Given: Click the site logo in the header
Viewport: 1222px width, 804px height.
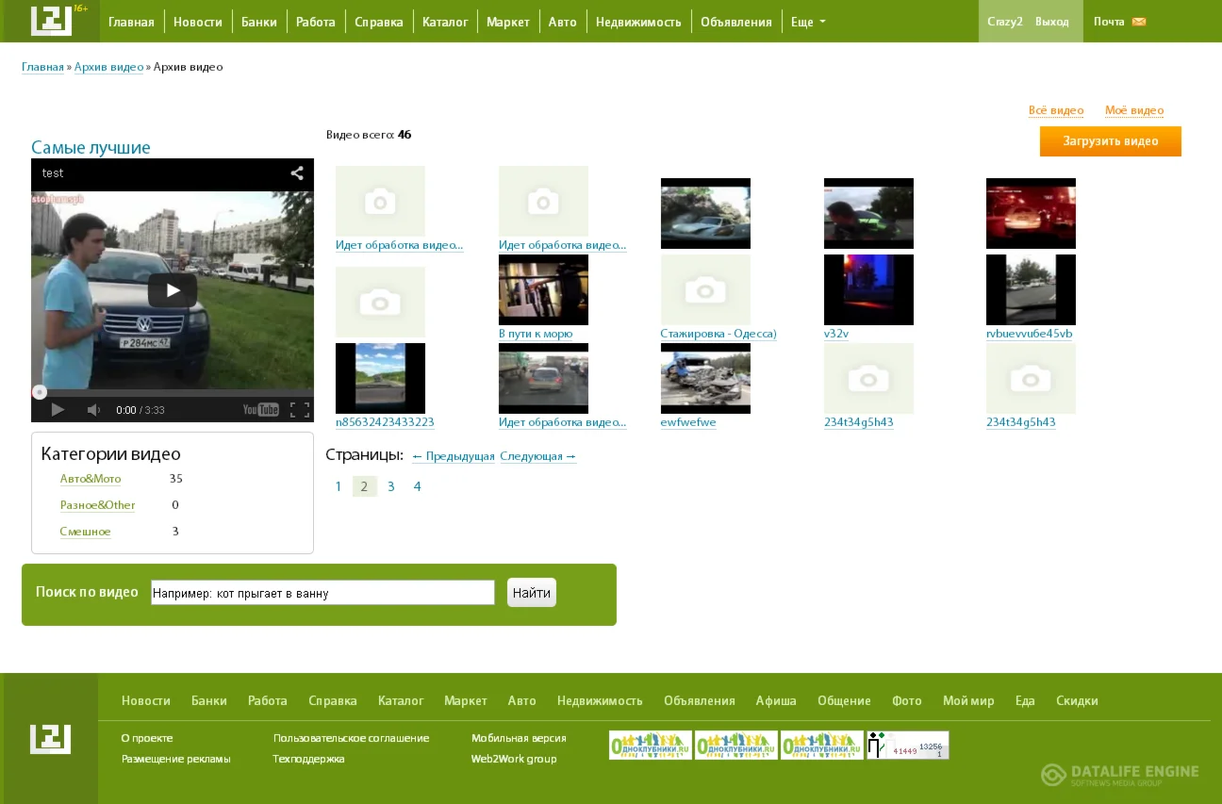Looking at the screenshot, I should tap(51, 21).
